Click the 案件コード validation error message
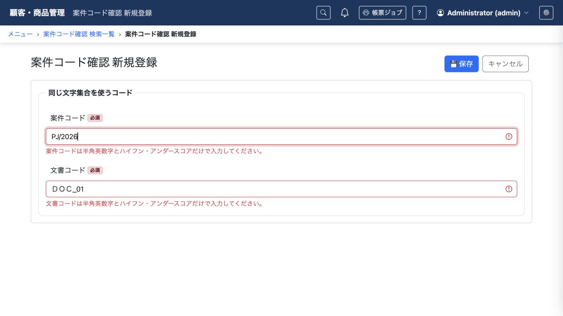The image size is (563, 316). (154, 151)
